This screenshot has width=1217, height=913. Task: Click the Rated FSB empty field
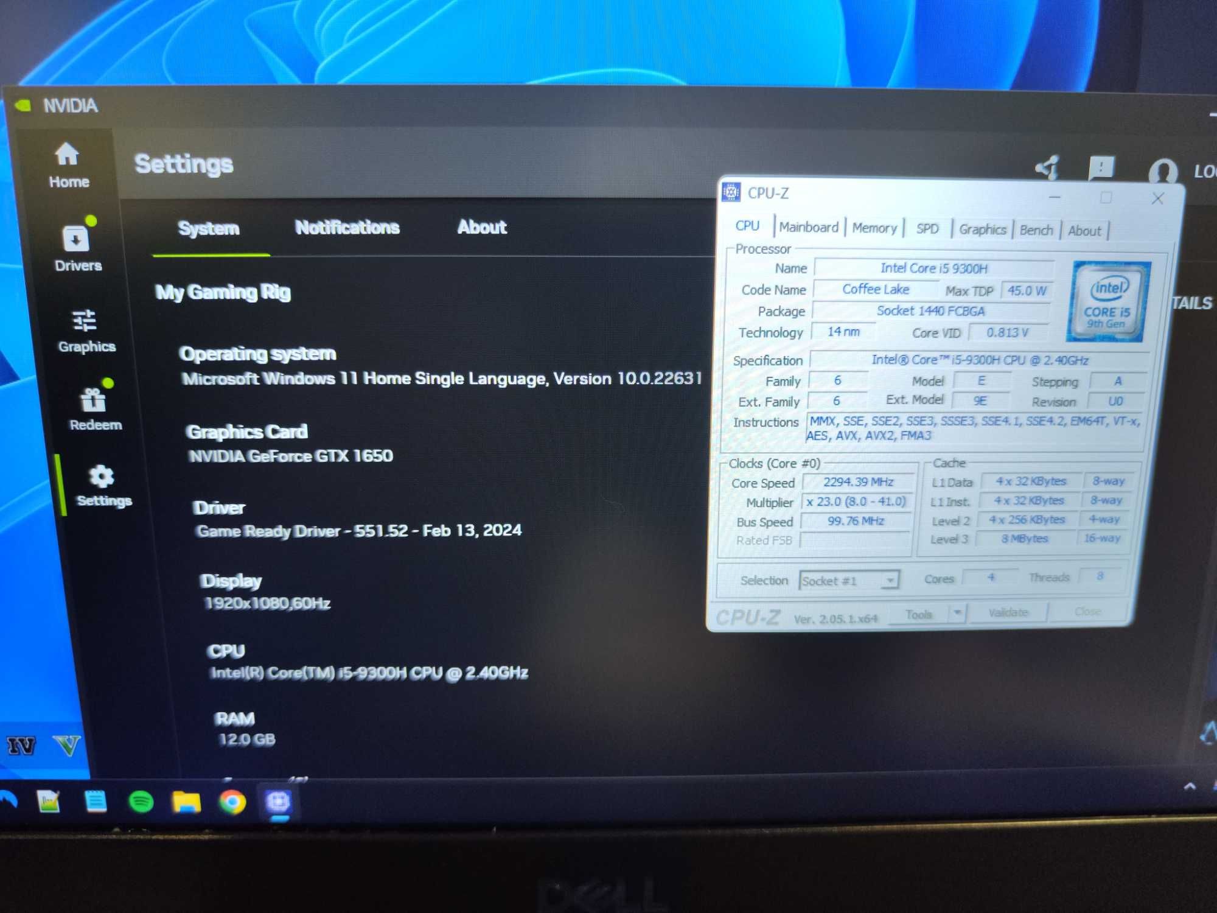pyautogui.click(x=855, y=540)
